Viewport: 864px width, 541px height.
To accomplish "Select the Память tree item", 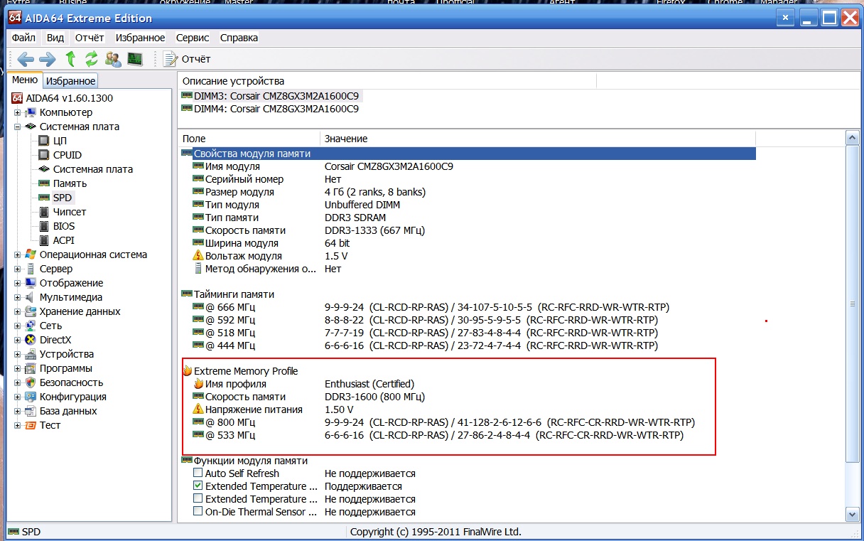I will (x=70, y=183).
